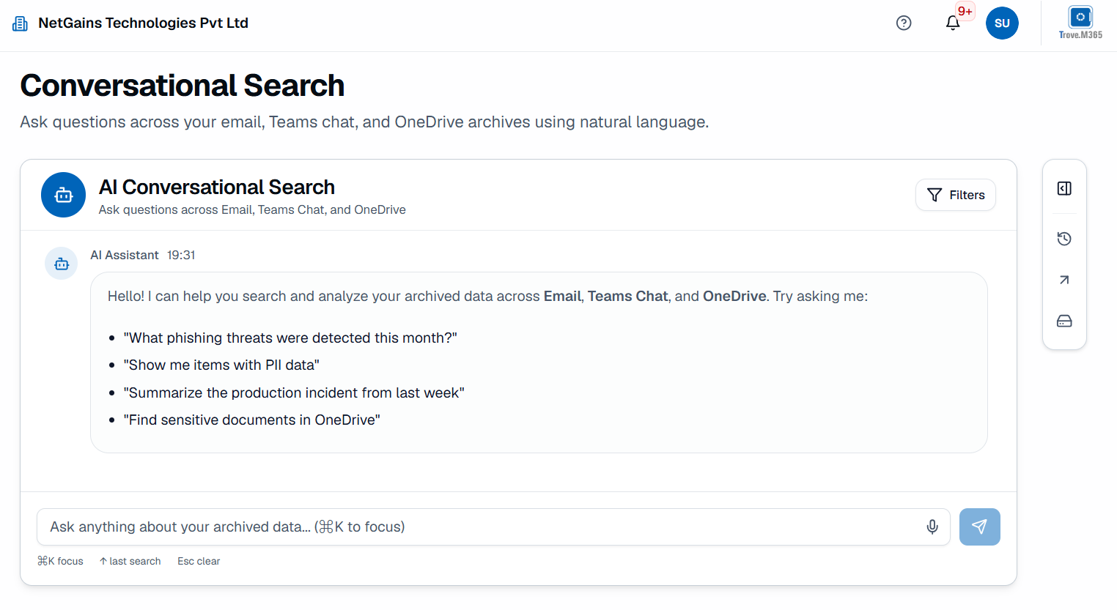
Task: Open the help question mark icon
Action: (904, 23)
